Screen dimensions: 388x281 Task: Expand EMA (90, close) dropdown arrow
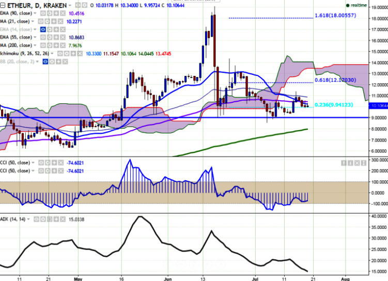tap(35, 13)
